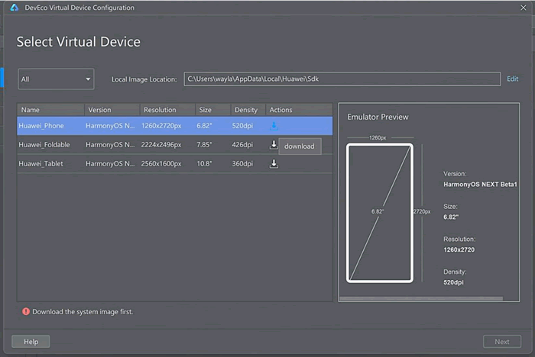Sort by Name column header
The height and width of the screenshot is (357, 535).
pyautogui.click(x=51, y=110)
